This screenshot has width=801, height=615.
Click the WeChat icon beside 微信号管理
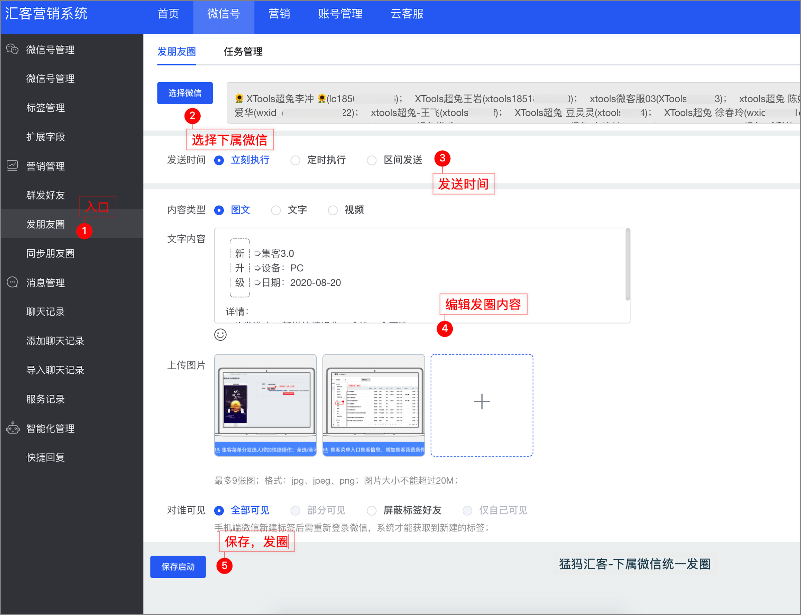tap(12, 49)
